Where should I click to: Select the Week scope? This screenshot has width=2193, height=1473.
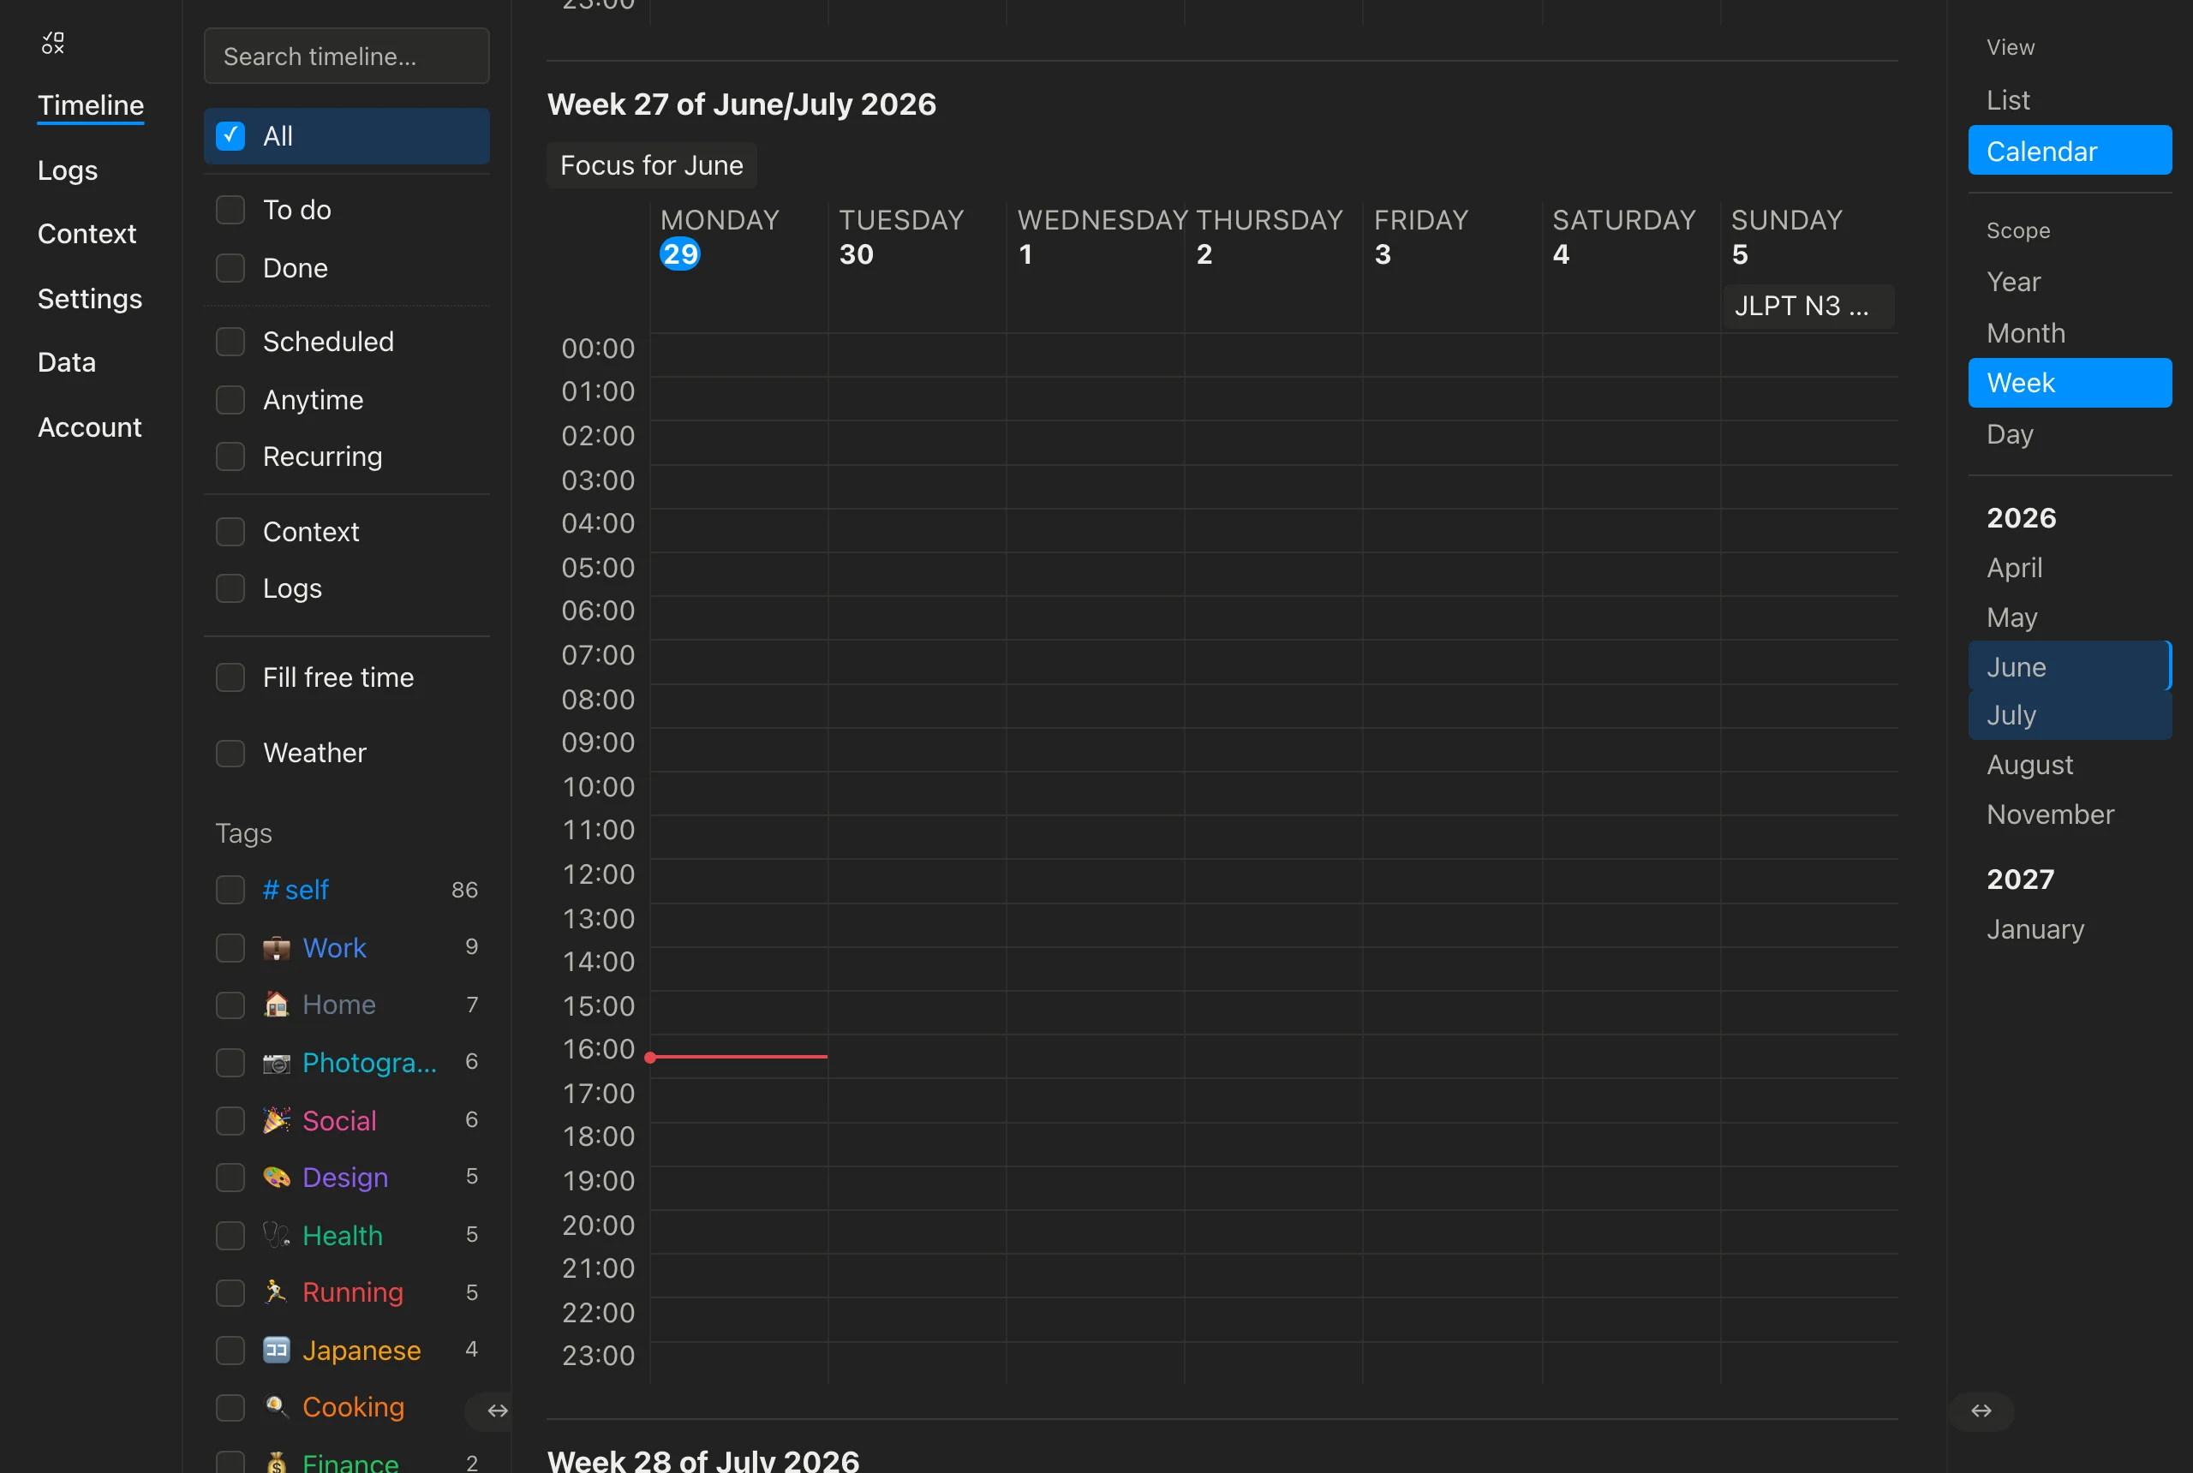2070,384
